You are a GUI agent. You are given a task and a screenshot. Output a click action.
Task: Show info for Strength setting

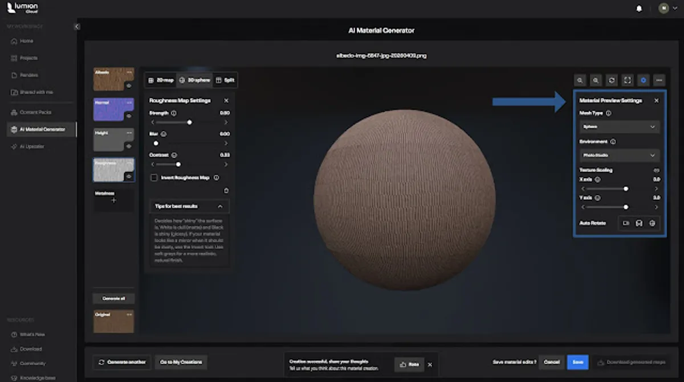173,113
